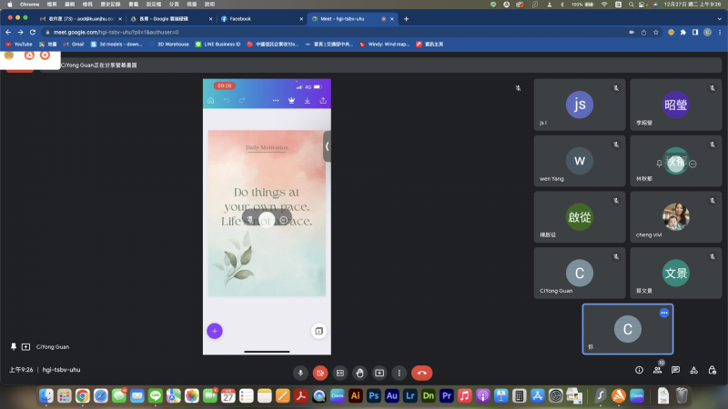Open the present screen option

[x=379, y=373]
